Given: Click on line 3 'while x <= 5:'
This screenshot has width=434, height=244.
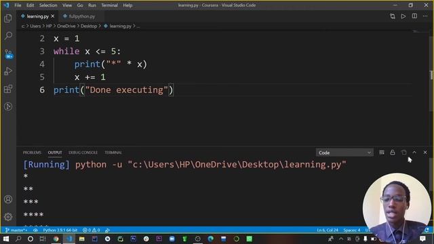Looking at the screenshot, I should pos(87,52).
